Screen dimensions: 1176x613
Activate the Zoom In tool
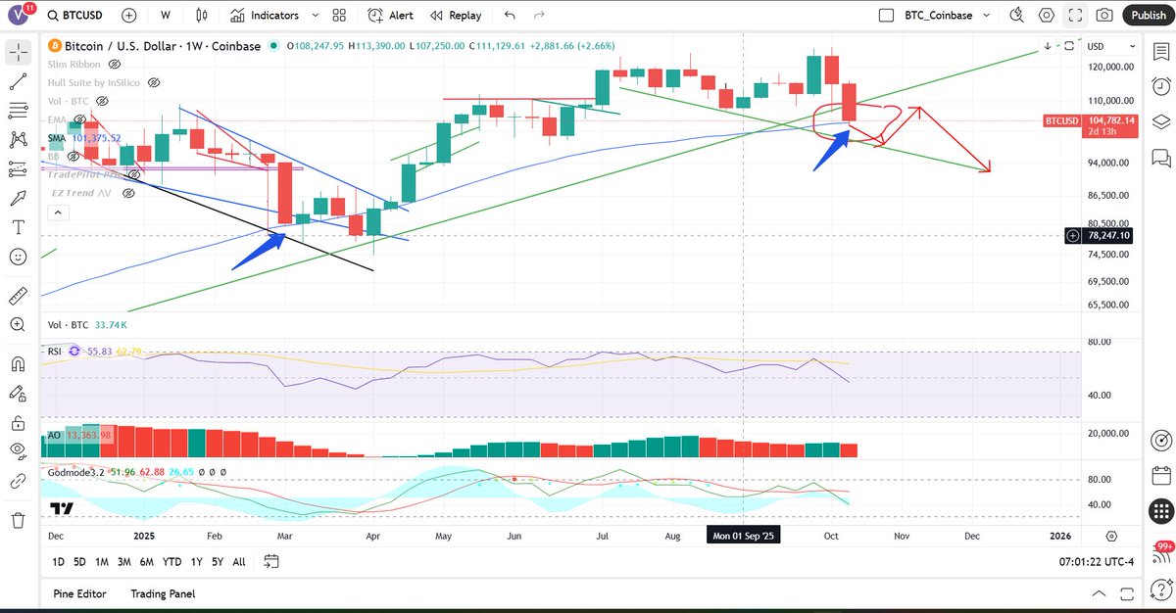pyautogui.click(x=18, y=324)
